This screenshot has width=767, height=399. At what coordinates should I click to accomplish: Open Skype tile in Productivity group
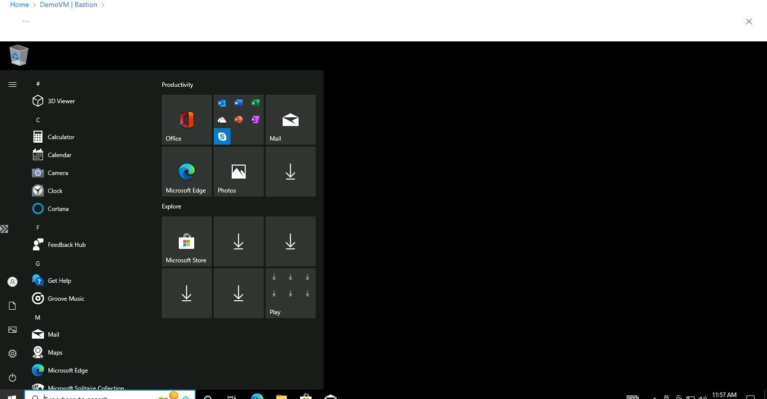click(222, 136)
